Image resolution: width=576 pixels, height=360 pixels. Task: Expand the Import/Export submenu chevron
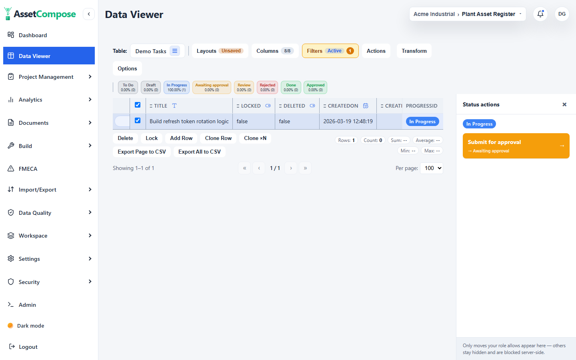(90, 189)
